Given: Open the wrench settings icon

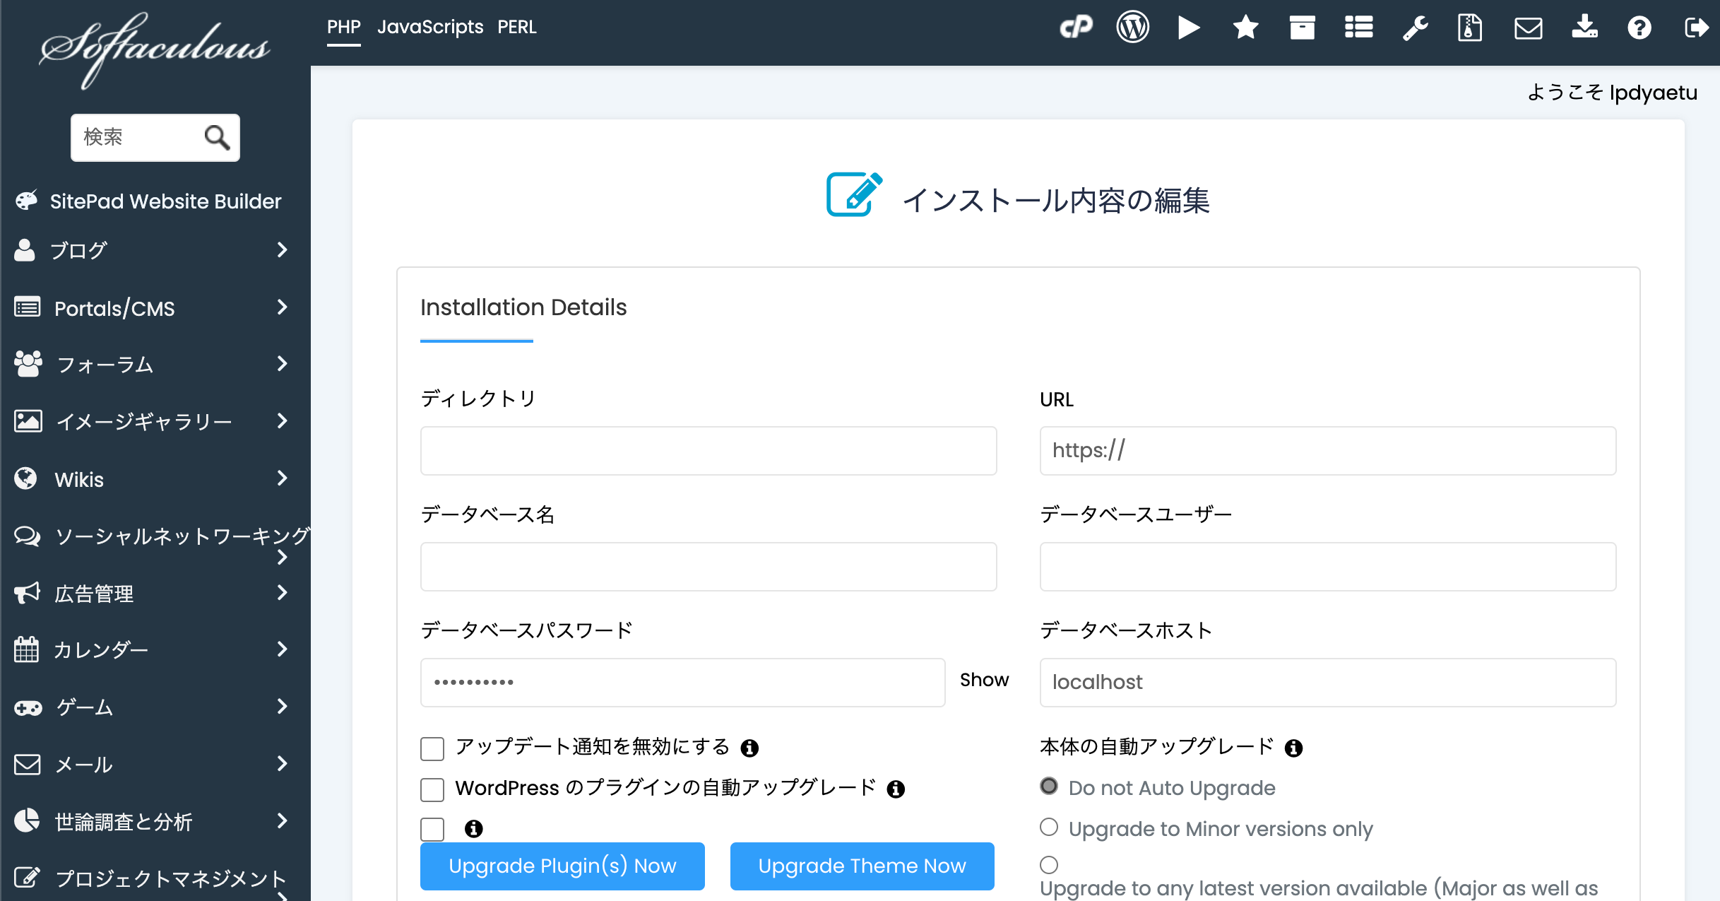Looking at the screenshot, I should pyautogui.click(x=1415, y=28).
